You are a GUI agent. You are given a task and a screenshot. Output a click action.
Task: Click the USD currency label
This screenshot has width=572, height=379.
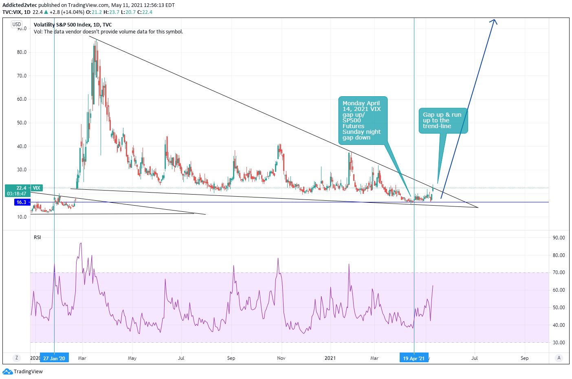point(17,24)
